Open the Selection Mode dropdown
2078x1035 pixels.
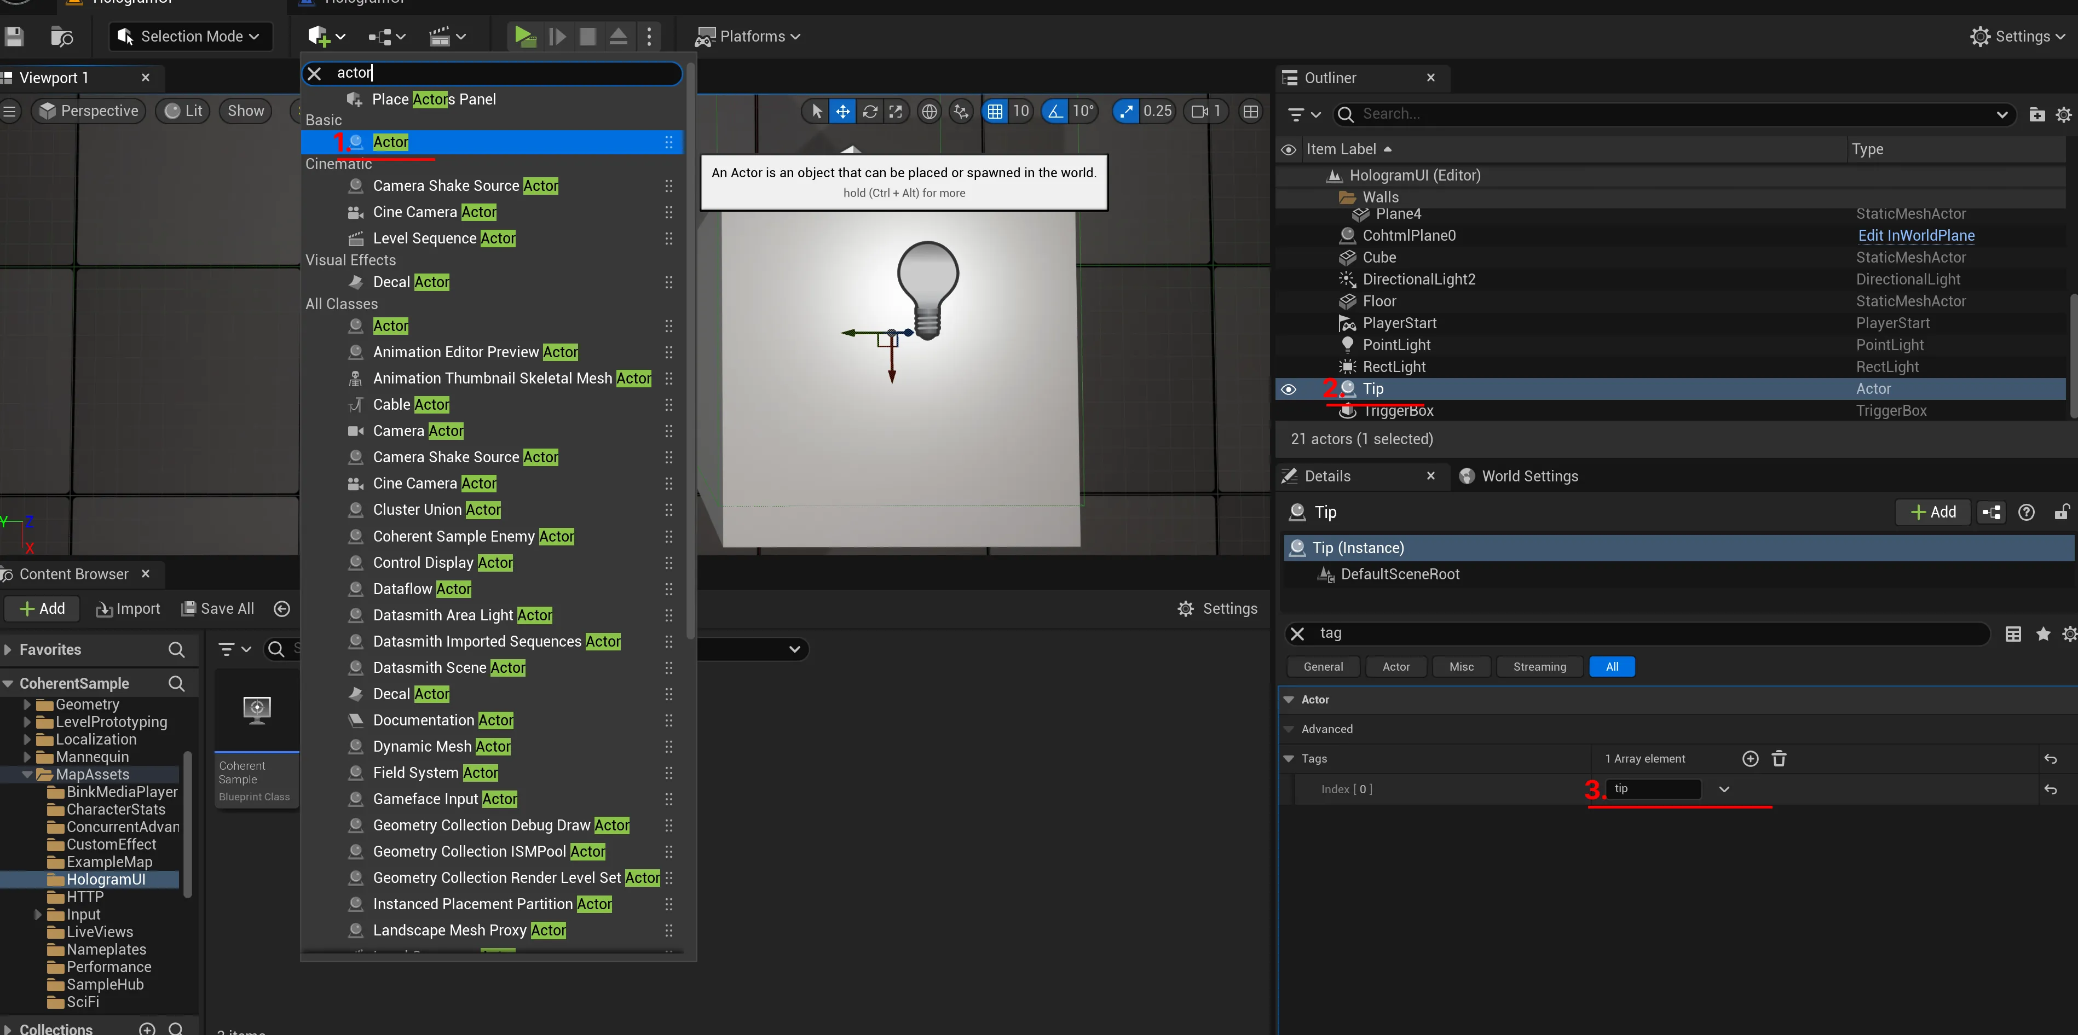189,36
